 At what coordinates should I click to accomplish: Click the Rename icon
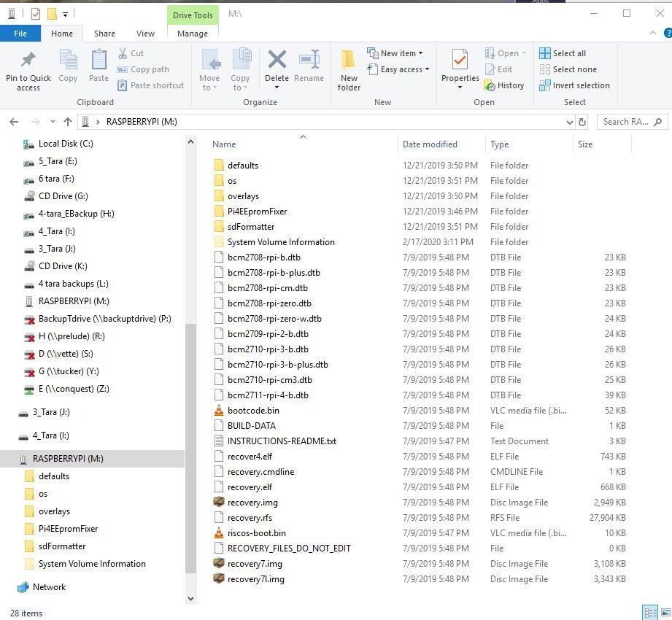(x=309, y=59)
